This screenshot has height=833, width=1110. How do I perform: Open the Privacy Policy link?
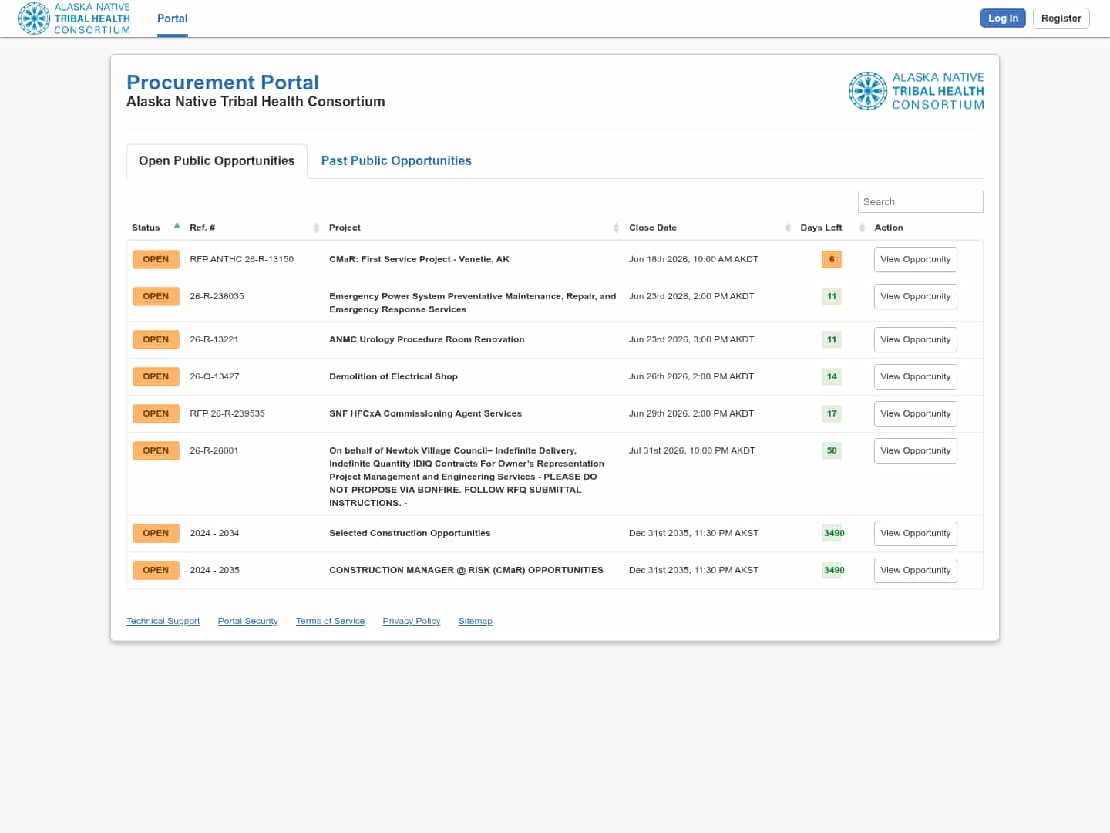pyautogui.click(x=412, y=621)
